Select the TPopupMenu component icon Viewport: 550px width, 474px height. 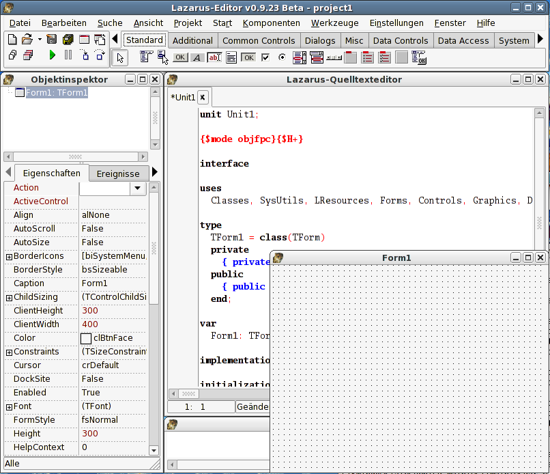point(163,57)
